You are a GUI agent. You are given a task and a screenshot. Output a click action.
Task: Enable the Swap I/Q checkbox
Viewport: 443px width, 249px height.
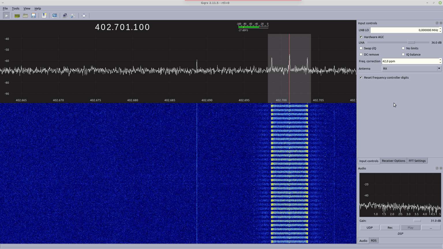click(361, 48)
